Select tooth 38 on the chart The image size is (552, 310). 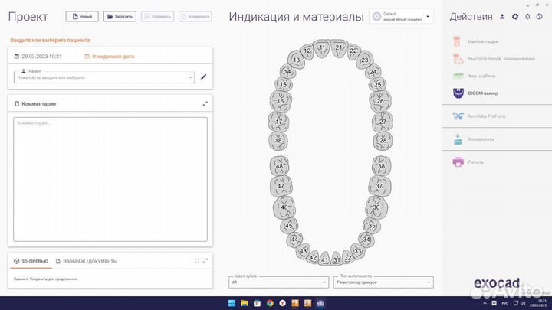tap(382, 166)
